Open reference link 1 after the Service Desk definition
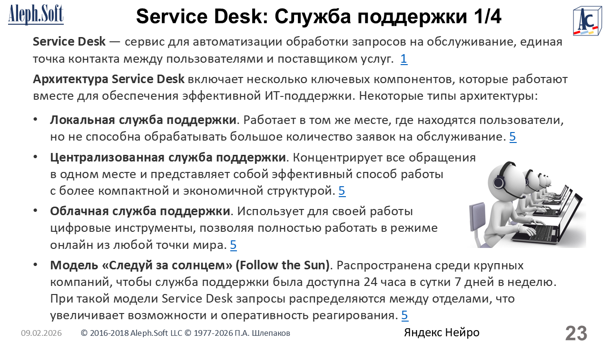This screenshot has width=609, height=342. [x=403, y=59]
